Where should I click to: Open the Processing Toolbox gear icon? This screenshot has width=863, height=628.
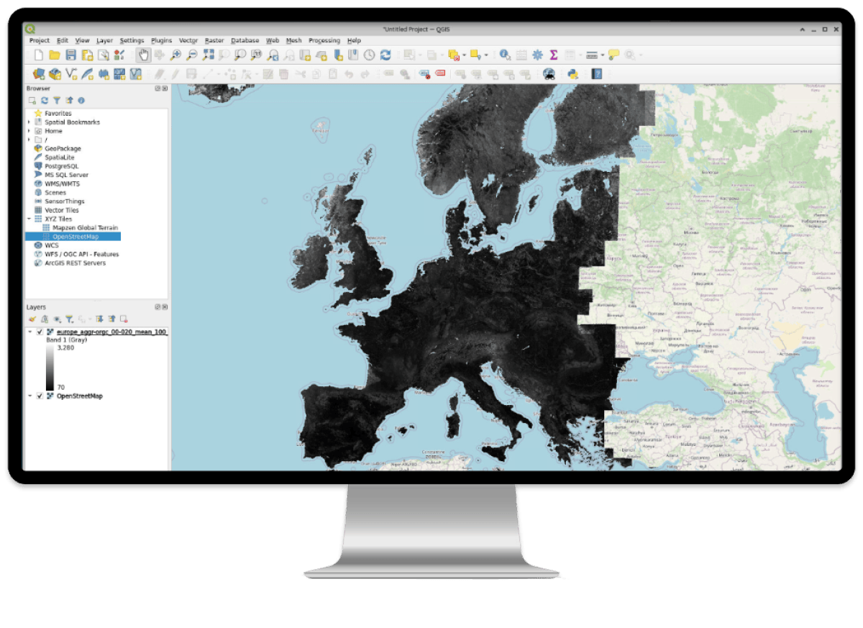537,55
